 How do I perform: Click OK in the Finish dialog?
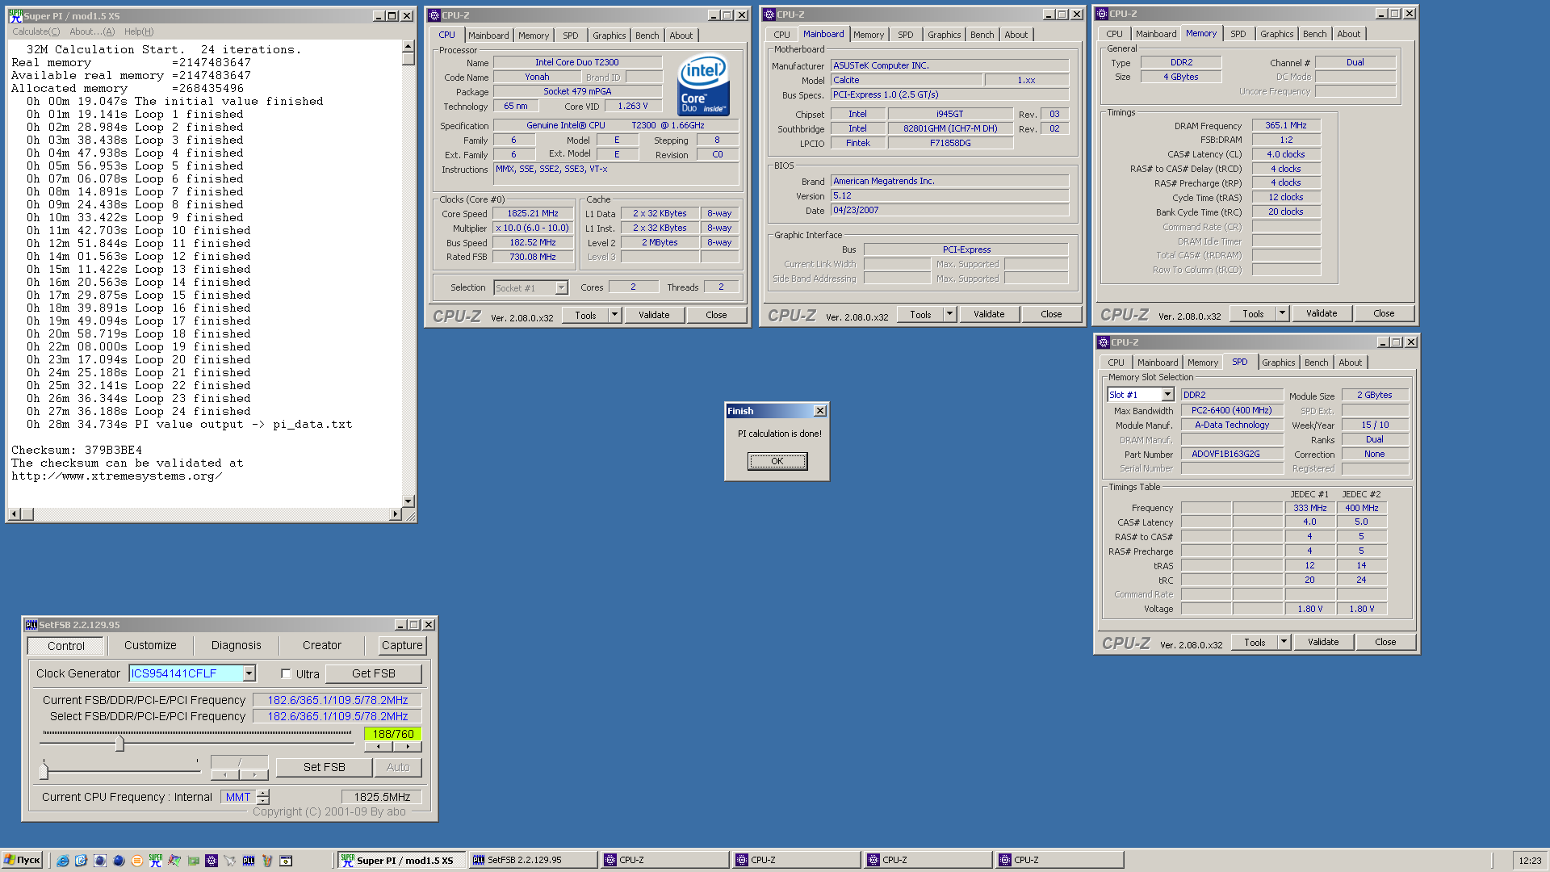(777, 461)
